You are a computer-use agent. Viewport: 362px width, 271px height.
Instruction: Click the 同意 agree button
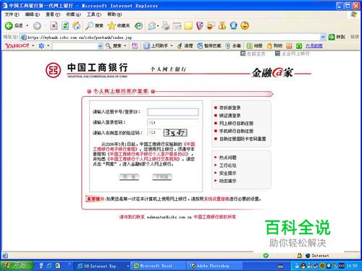click(x=129, y=177)
